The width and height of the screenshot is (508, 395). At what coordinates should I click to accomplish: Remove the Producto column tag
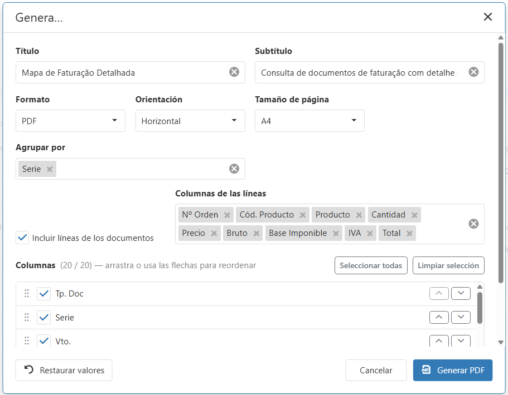[359, 215]
